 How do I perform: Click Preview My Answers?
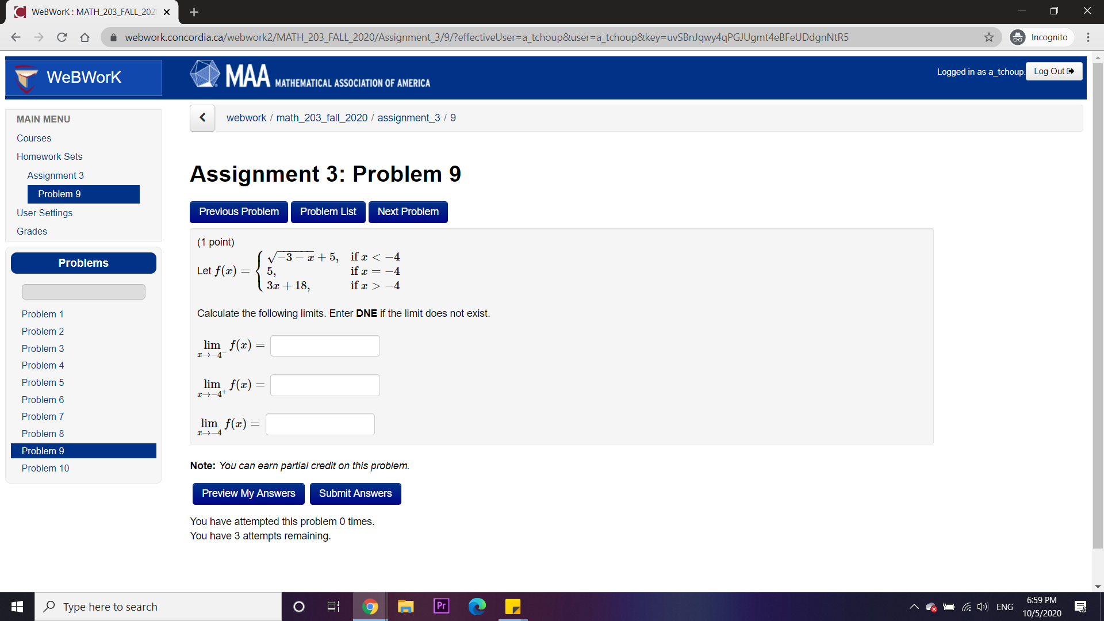point(248,493)
